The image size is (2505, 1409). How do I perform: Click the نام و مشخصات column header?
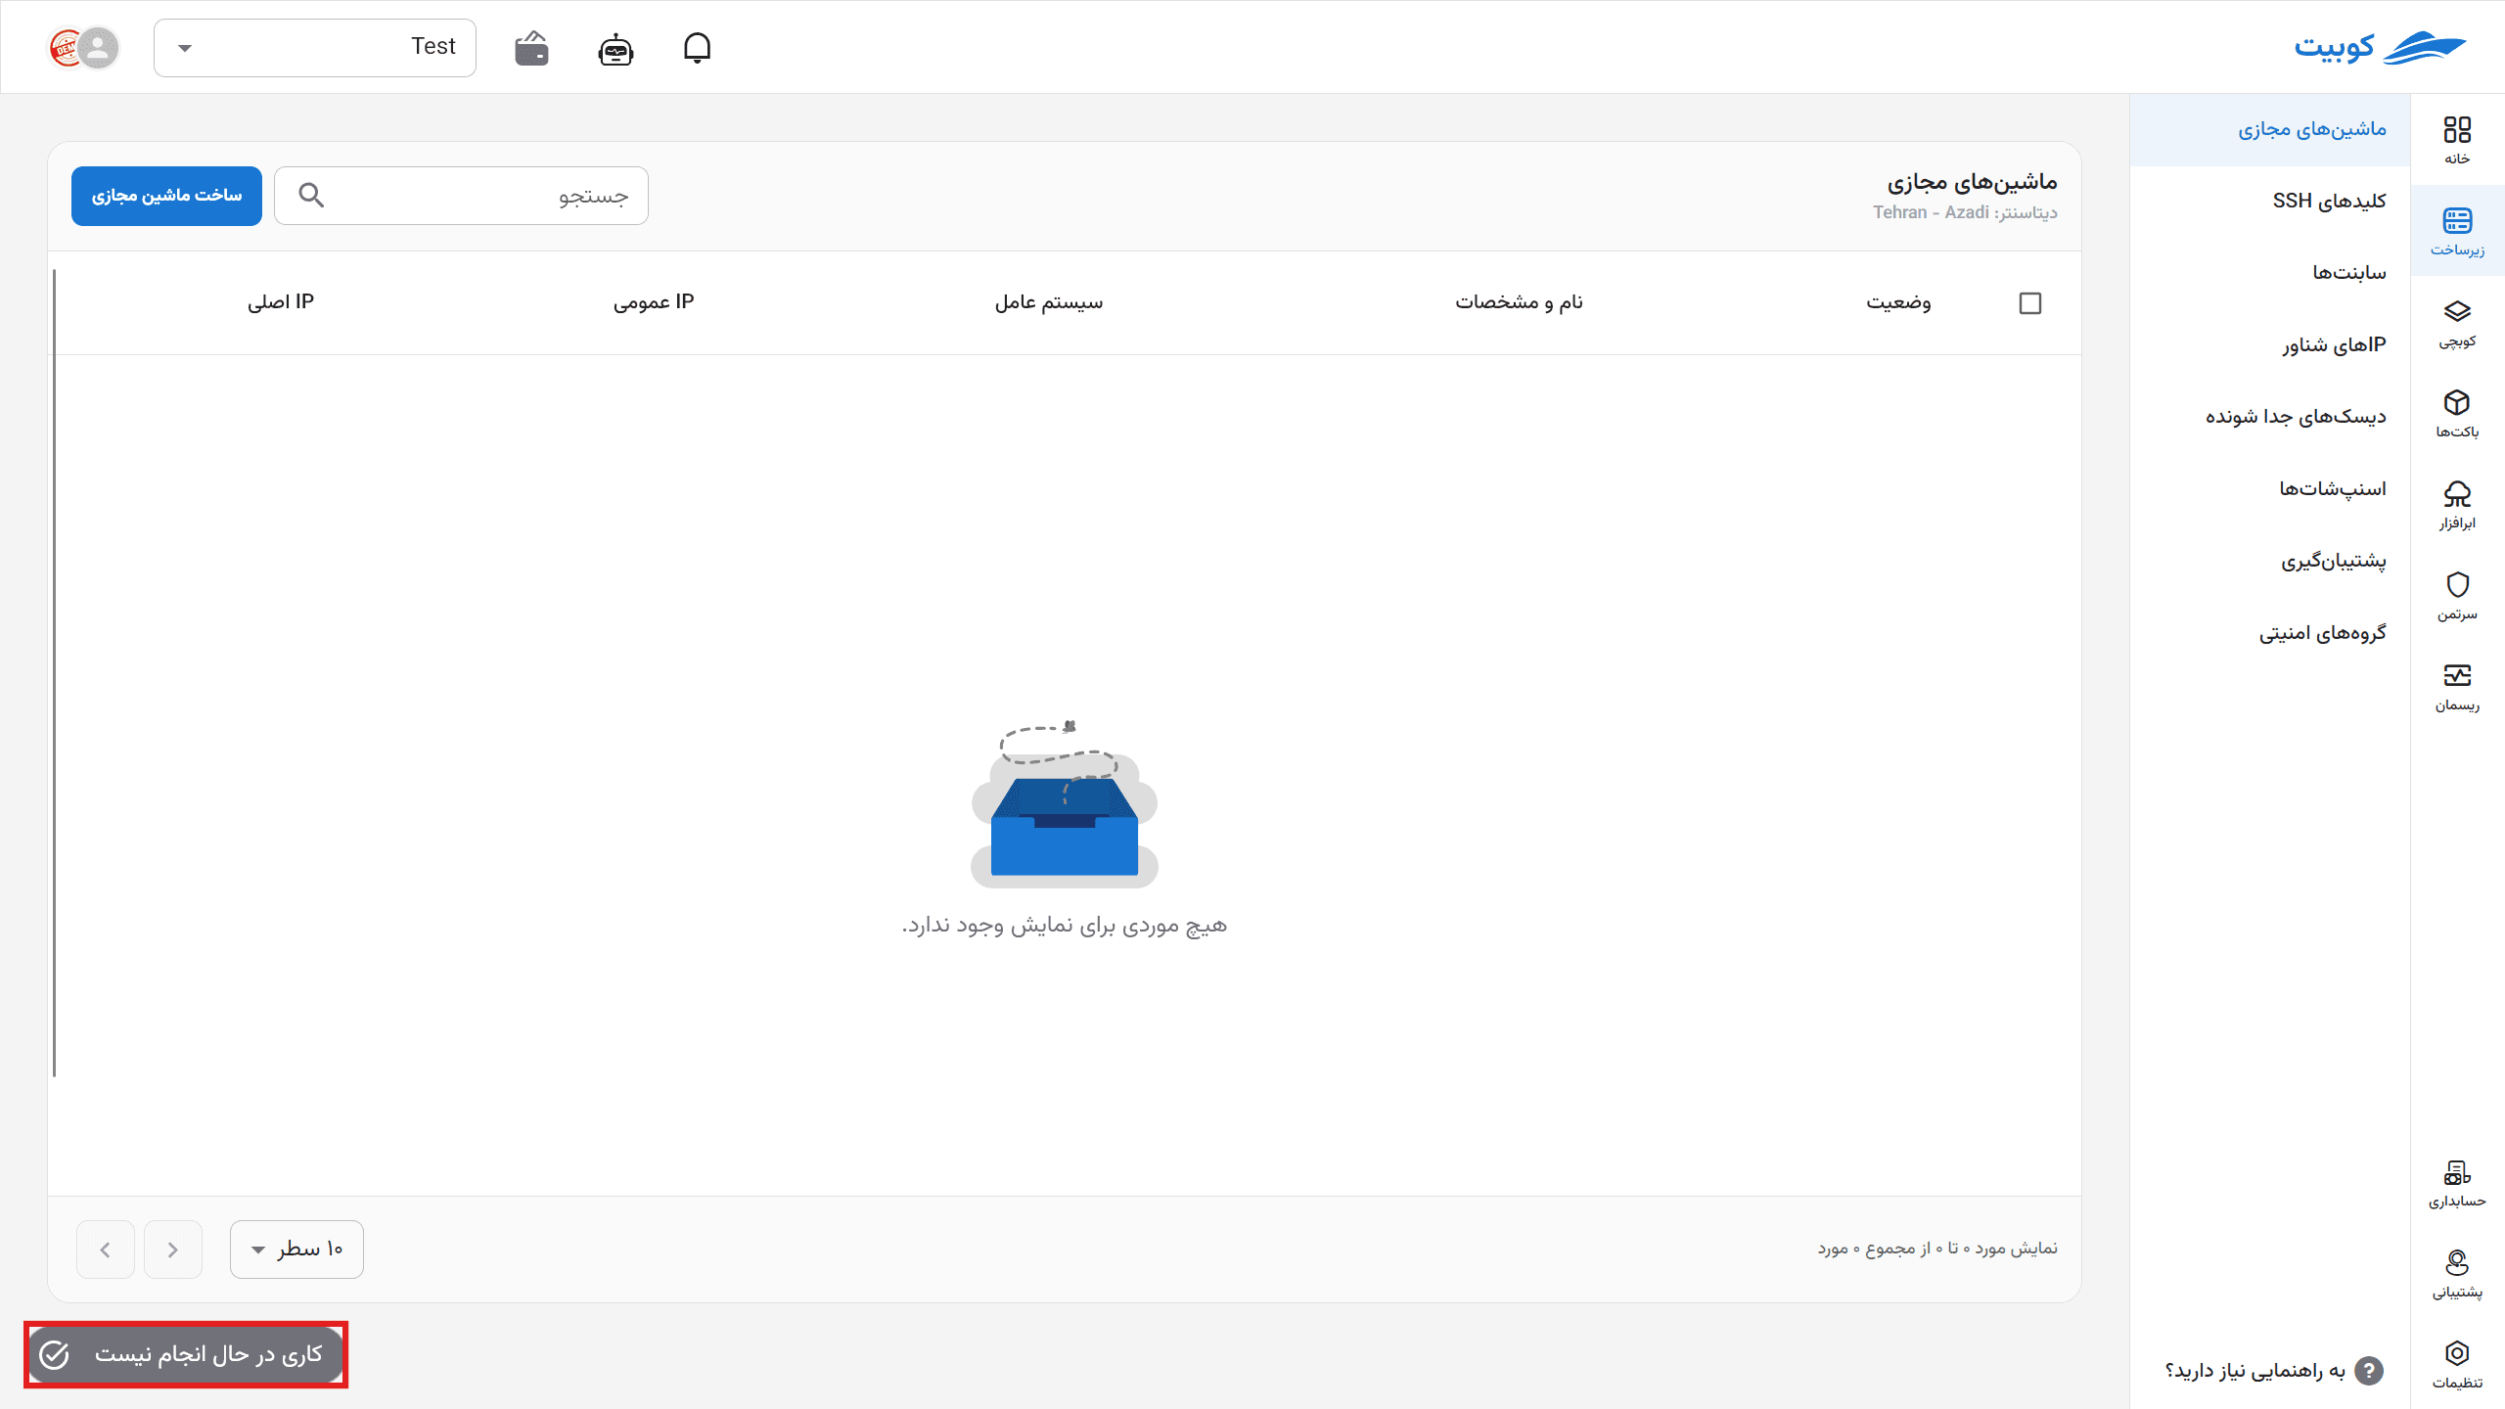click(1519, 302)
